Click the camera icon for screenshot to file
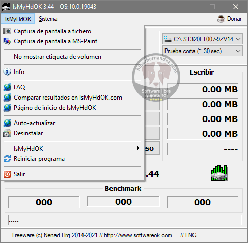248x243 pixels. (x=7, y=31)
